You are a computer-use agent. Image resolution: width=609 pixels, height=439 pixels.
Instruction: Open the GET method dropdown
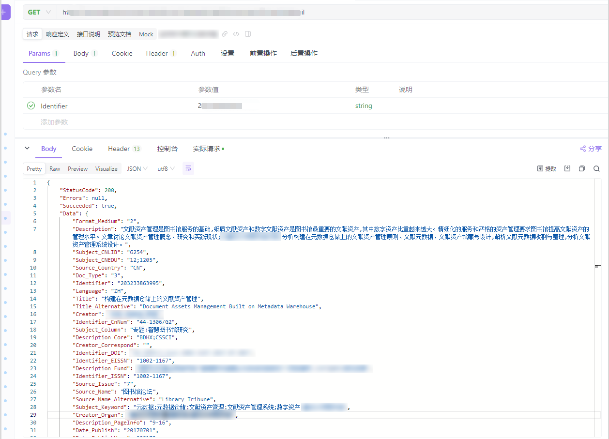coord(40,12)
